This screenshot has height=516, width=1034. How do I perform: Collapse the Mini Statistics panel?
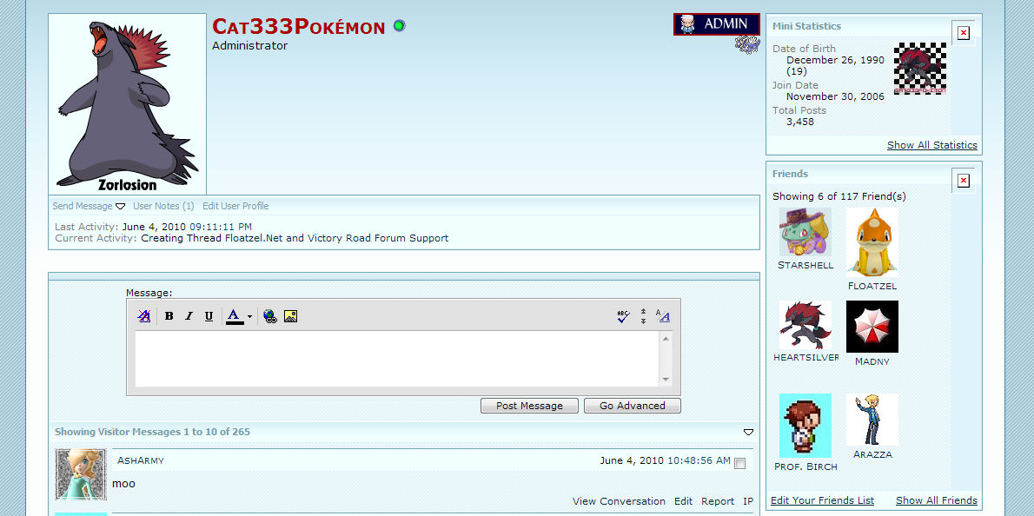(963, 33)
